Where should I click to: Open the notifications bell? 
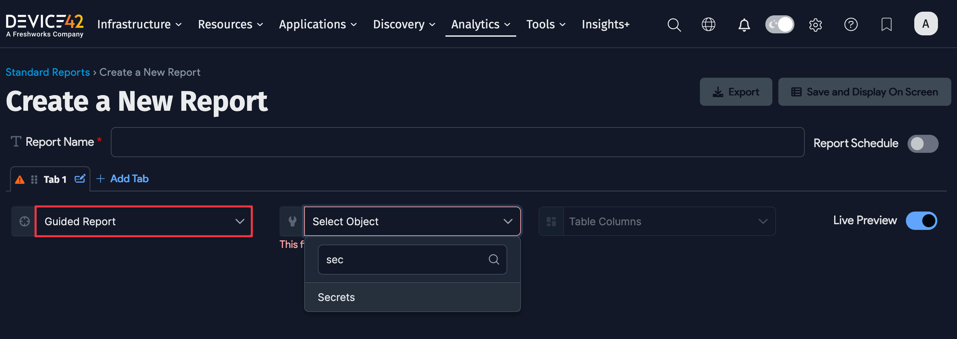[x=744, y=25]
